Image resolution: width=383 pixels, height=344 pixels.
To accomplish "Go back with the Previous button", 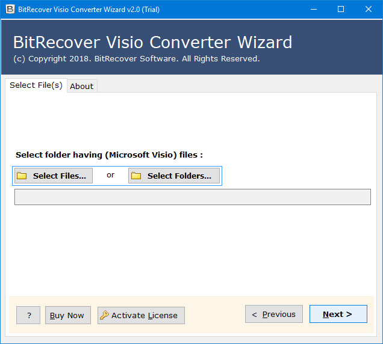I will [x=274, y=314].
